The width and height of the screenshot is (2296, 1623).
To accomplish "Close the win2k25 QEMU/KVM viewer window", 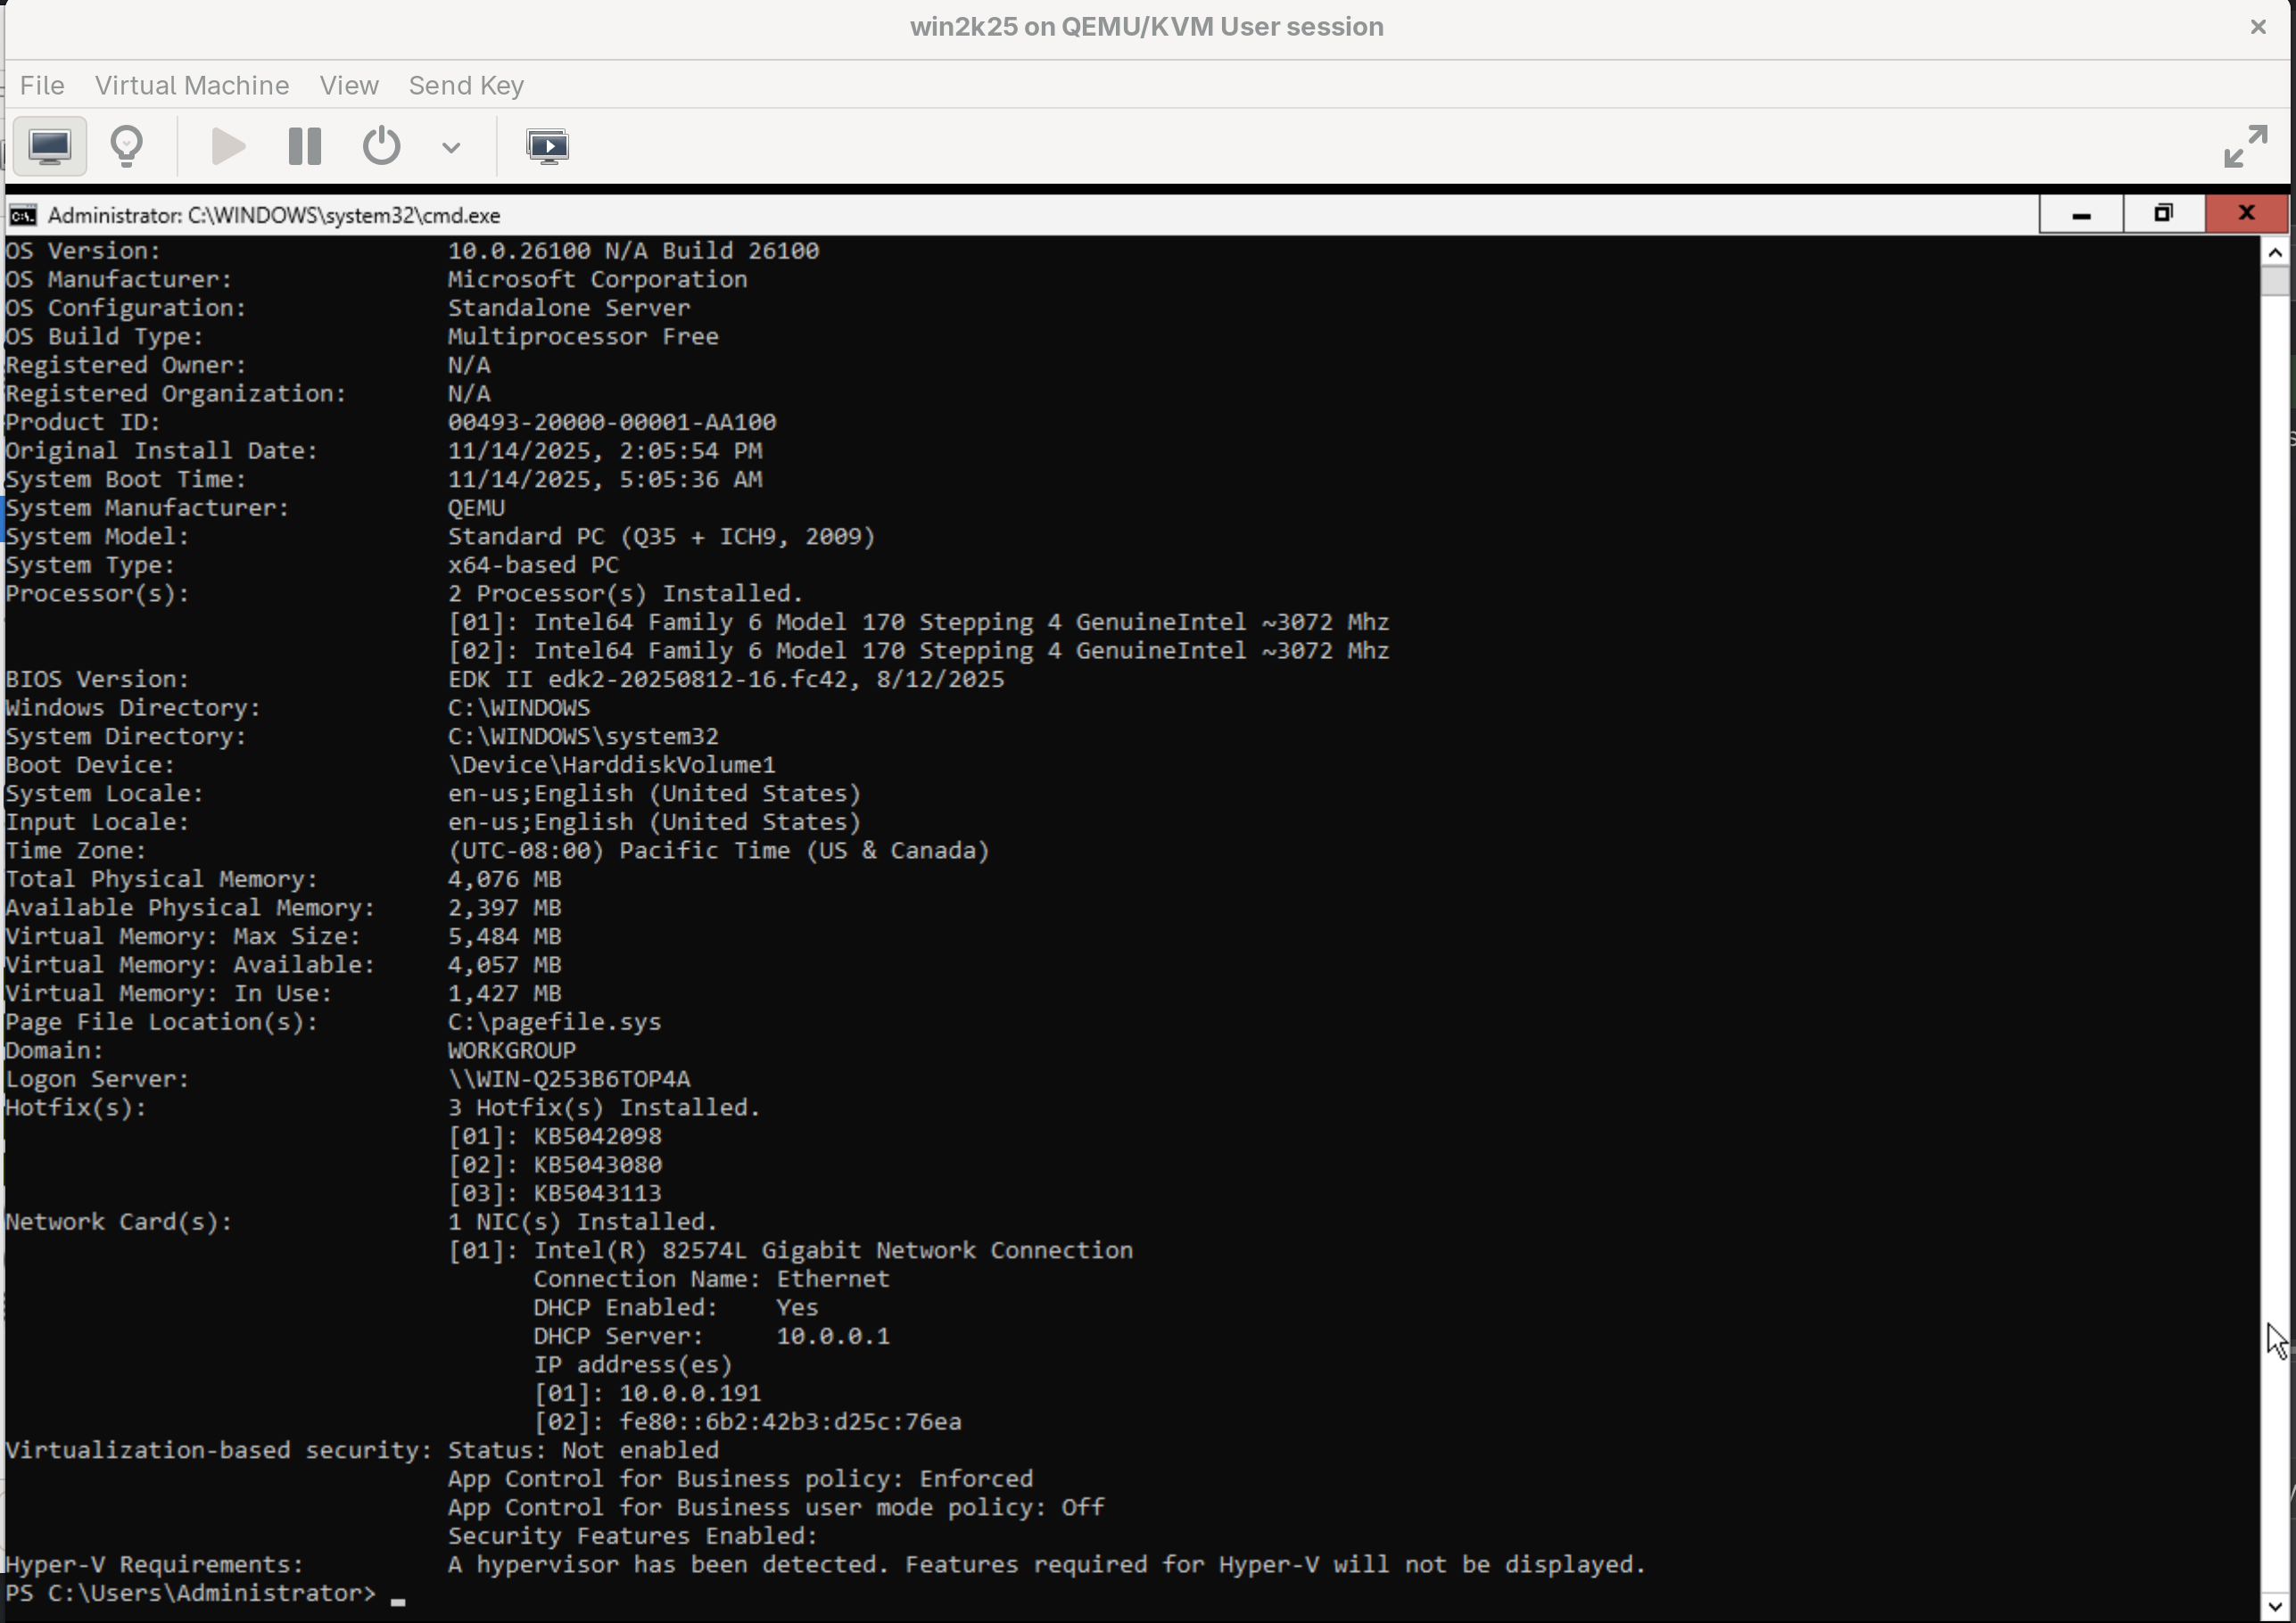I will 2258,27.
